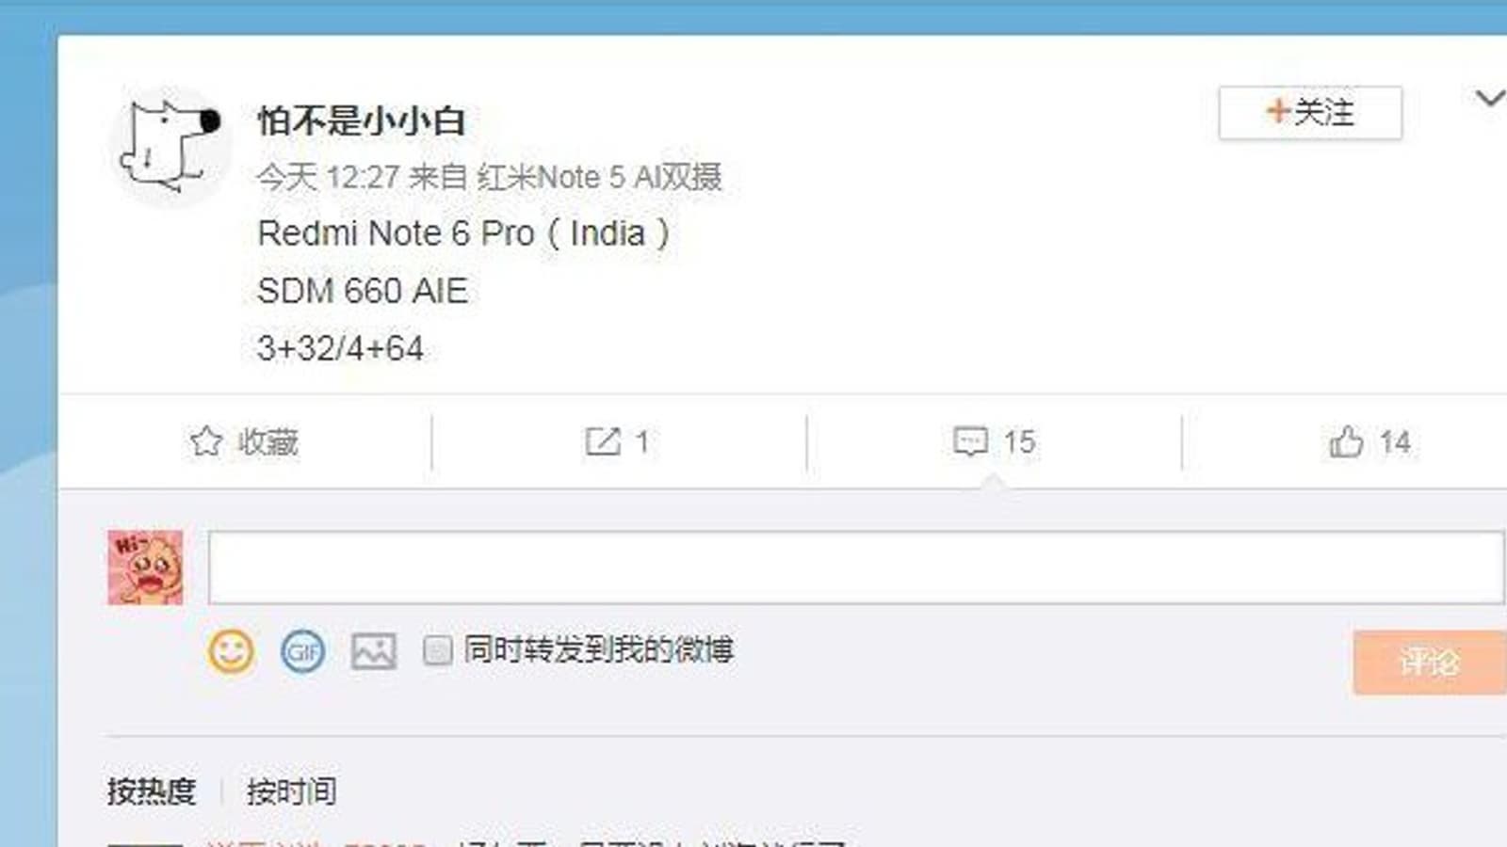Attach a picture with the image icon
Screen dimensions: 1507x847
coord(374,651)
